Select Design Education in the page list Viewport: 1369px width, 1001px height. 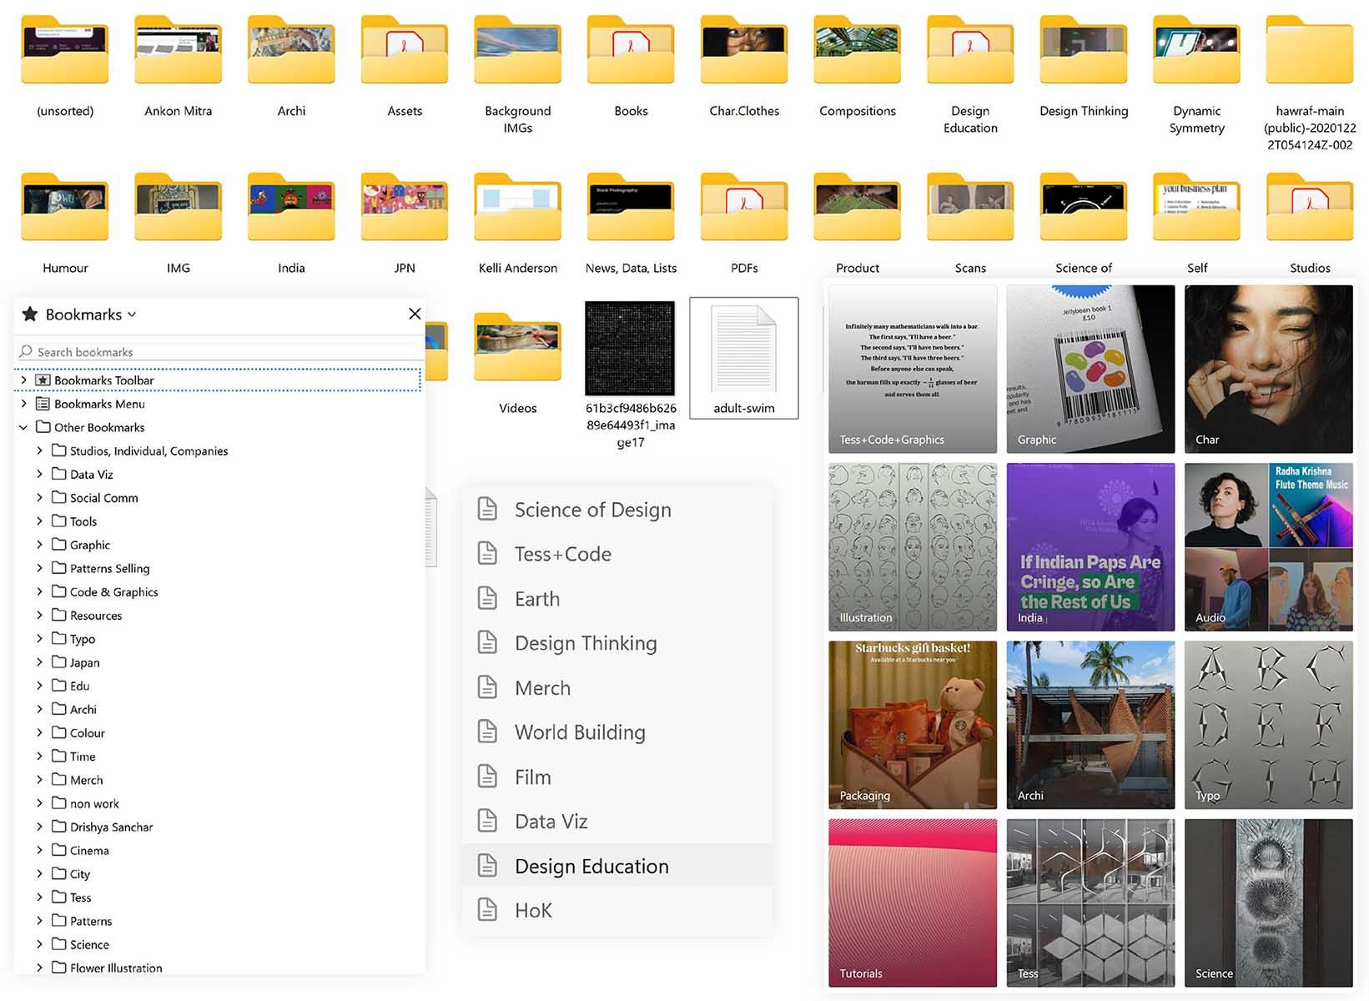pyautogui.click(x=591, y=866)
